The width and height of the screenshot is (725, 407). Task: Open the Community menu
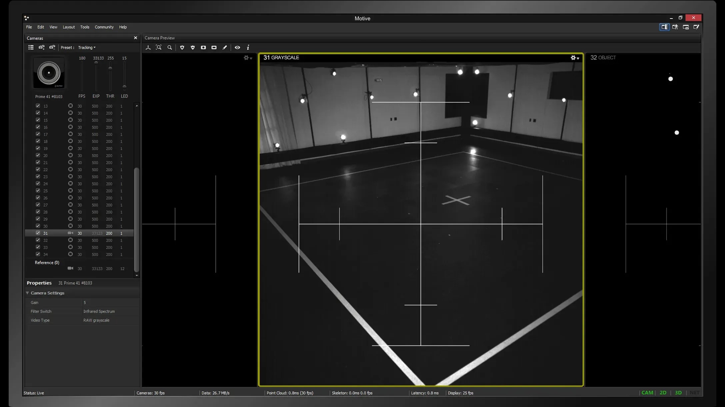coord(104,27)
